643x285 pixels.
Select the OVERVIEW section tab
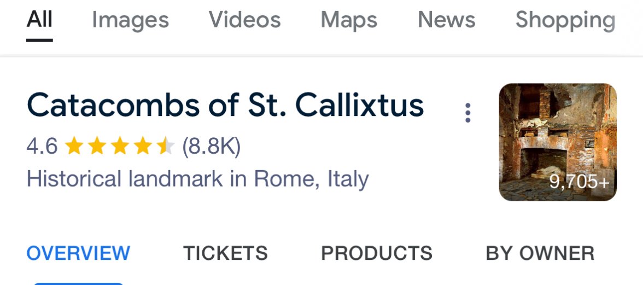tap(78, 253)
